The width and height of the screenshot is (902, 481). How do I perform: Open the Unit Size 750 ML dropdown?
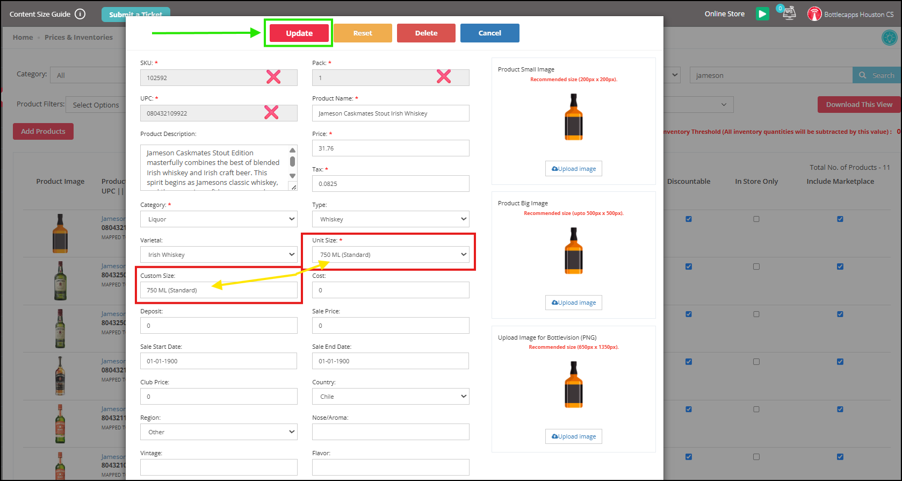[391, 255]
